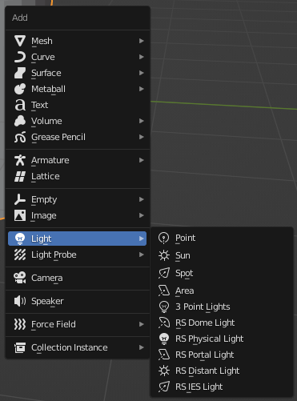Click the Metaball icon
The height and width of the screenshot is (401, 297).
click(x=20, y=89)
